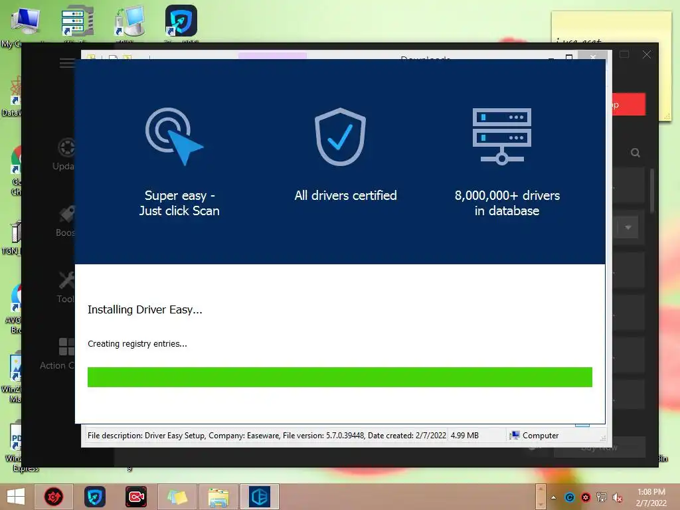
Task: Click the Computer icon in Explorer status bar
Action: (515, 436)
